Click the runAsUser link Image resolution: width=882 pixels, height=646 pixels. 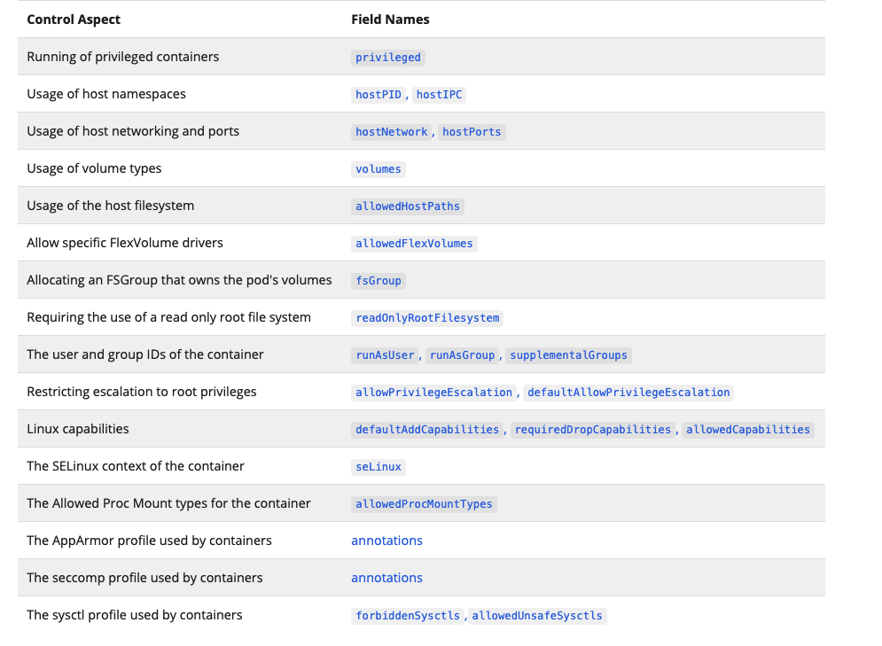click(x=385, y=355)
